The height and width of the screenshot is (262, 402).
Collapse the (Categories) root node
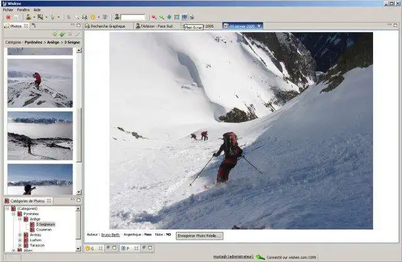(8, 209)
